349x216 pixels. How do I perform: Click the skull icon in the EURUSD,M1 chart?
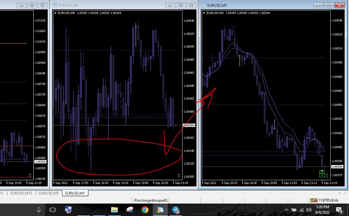pyautogui.click(x=327, y=176)
